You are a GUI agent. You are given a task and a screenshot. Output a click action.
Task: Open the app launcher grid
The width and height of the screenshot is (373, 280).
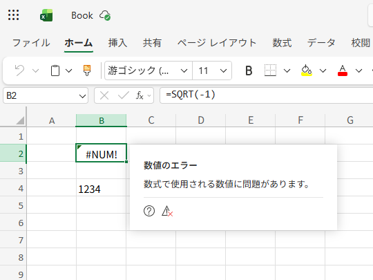click(13, 15)
